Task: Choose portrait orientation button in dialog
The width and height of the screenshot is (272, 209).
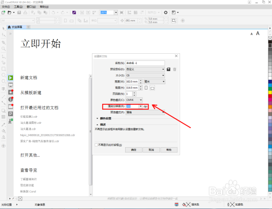Action: click(146, 88)
